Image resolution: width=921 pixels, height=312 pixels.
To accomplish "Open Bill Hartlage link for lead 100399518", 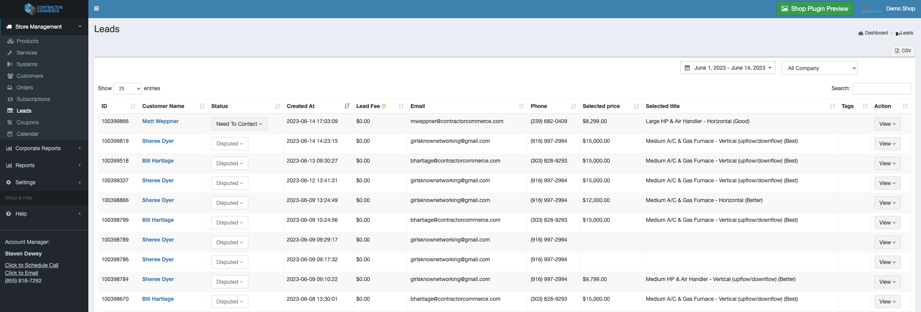I will (x=158, y=161).
